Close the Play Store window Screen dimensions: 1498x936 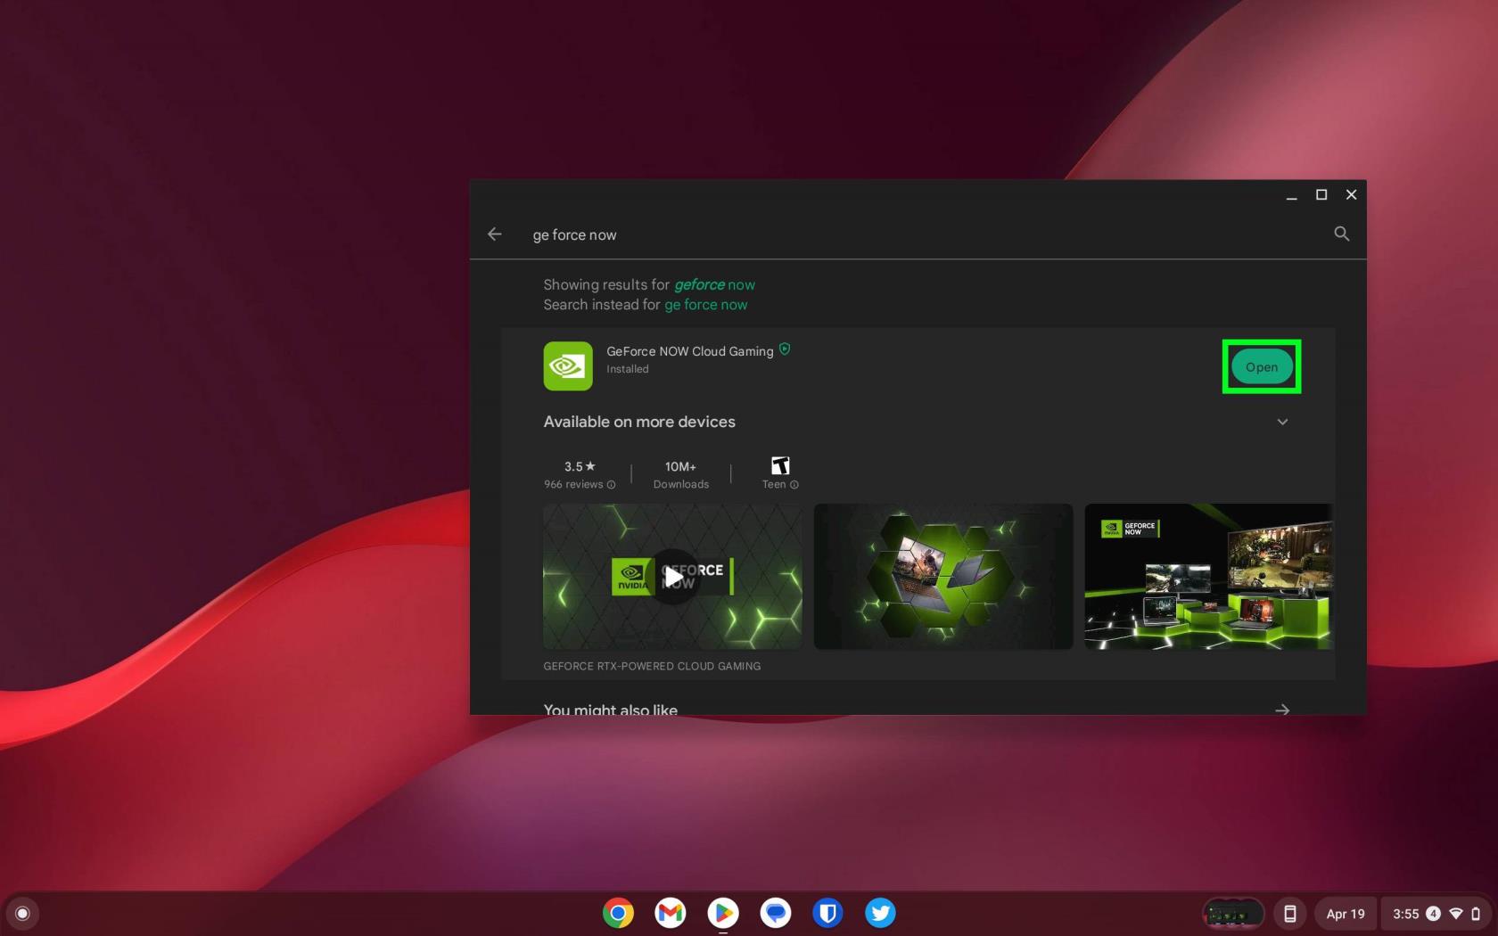click(1351, 194)
